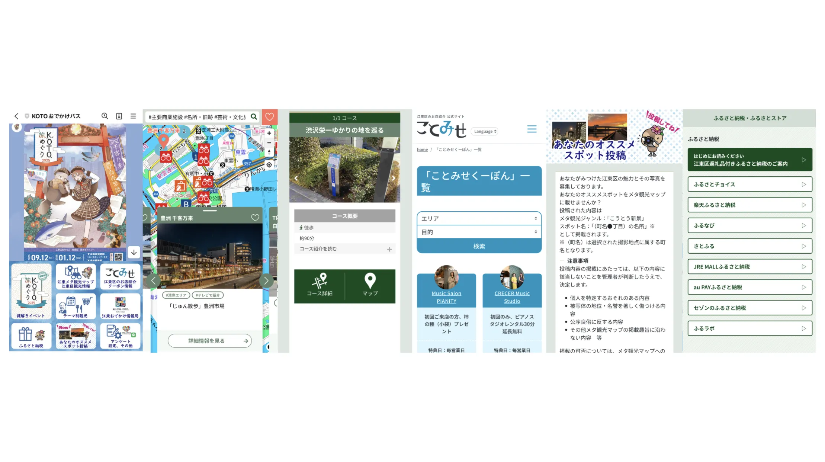The height and width of the screenshot is (462, 825).
Task: Favorite the 豊洲 千客万来 card heart
Action: coord(255,218)
